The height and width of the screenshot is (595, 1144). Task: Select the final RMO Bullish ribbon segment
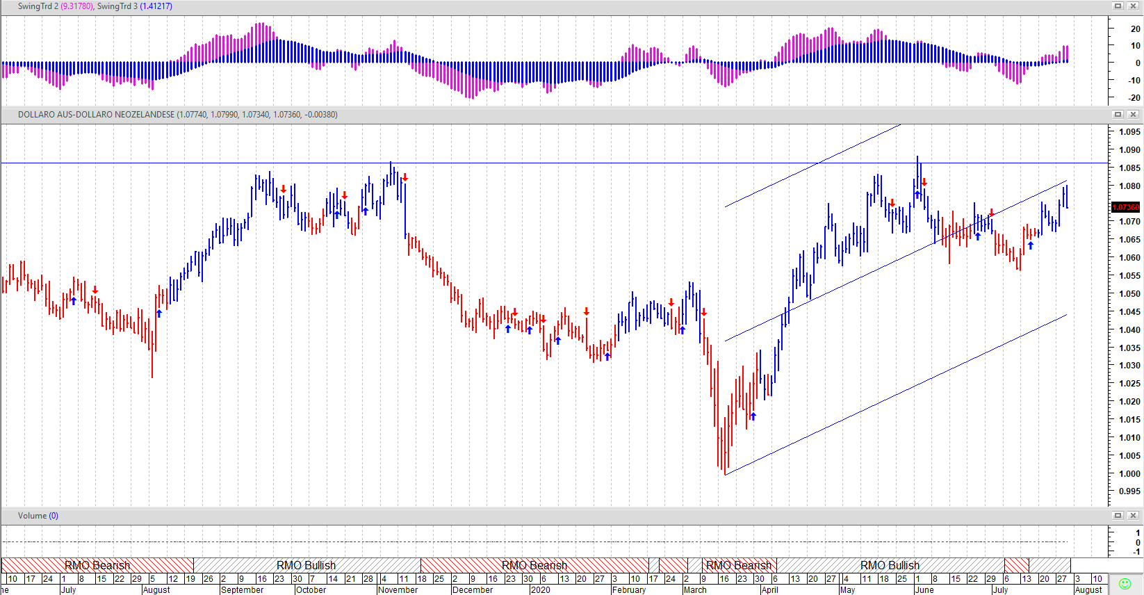tap(890, 565)
